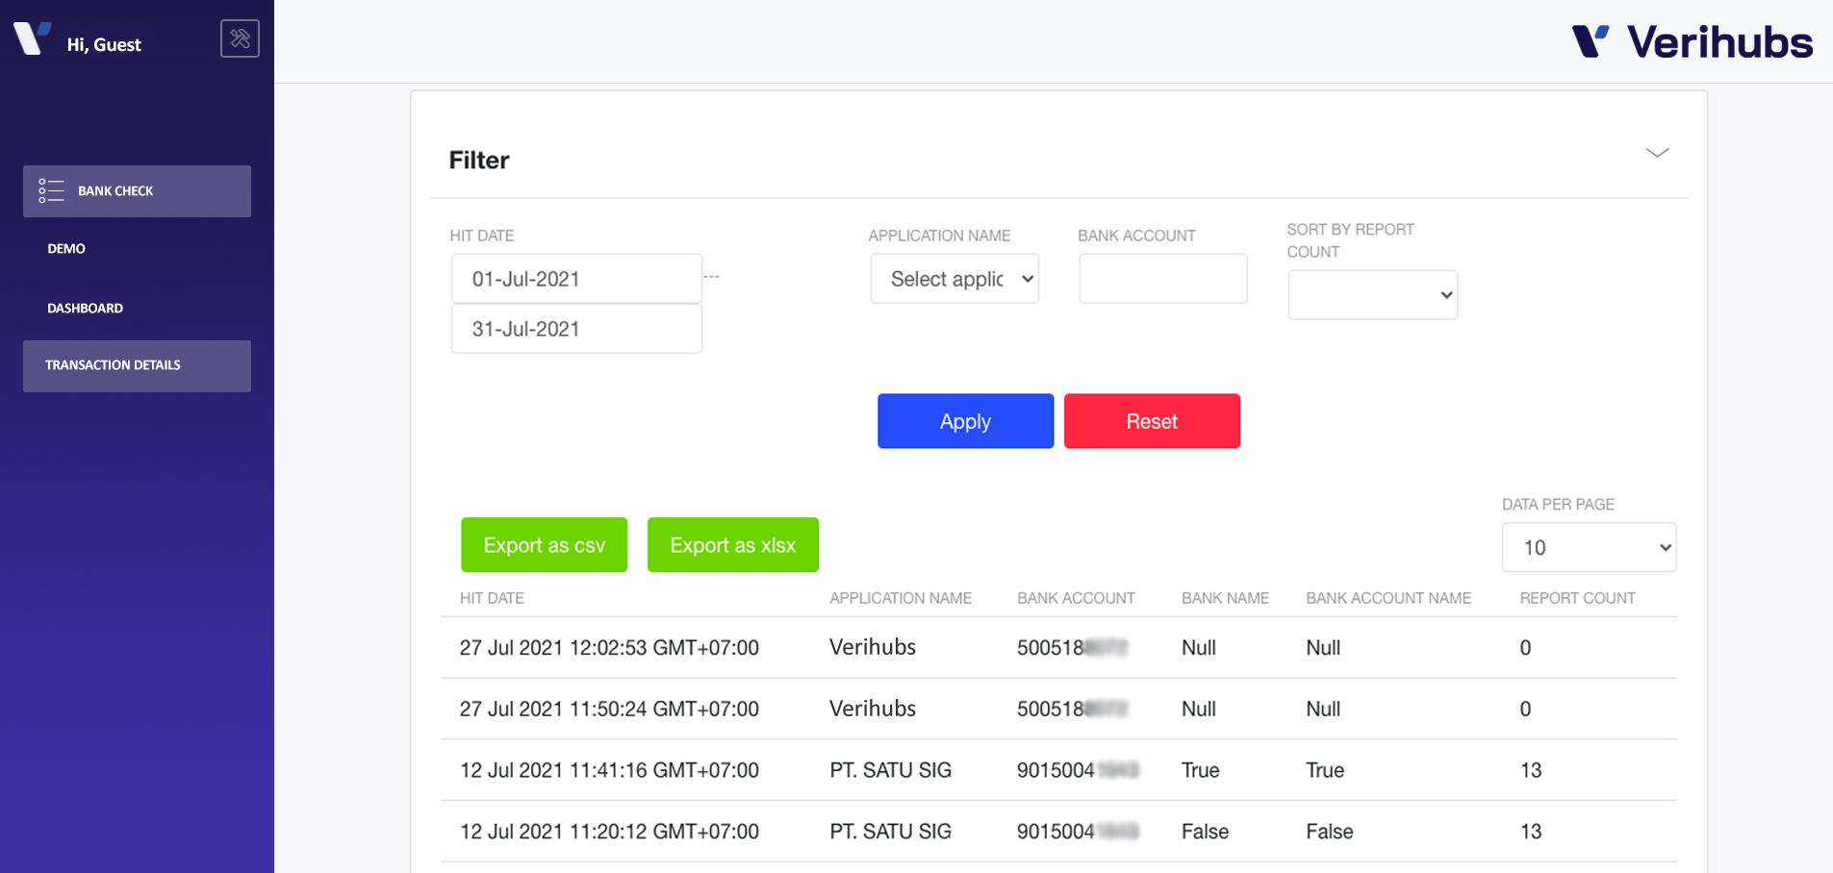Click the start date field 01-Jul-2021
Viewport: 1833px width, 873px height.
click(576, 279)
